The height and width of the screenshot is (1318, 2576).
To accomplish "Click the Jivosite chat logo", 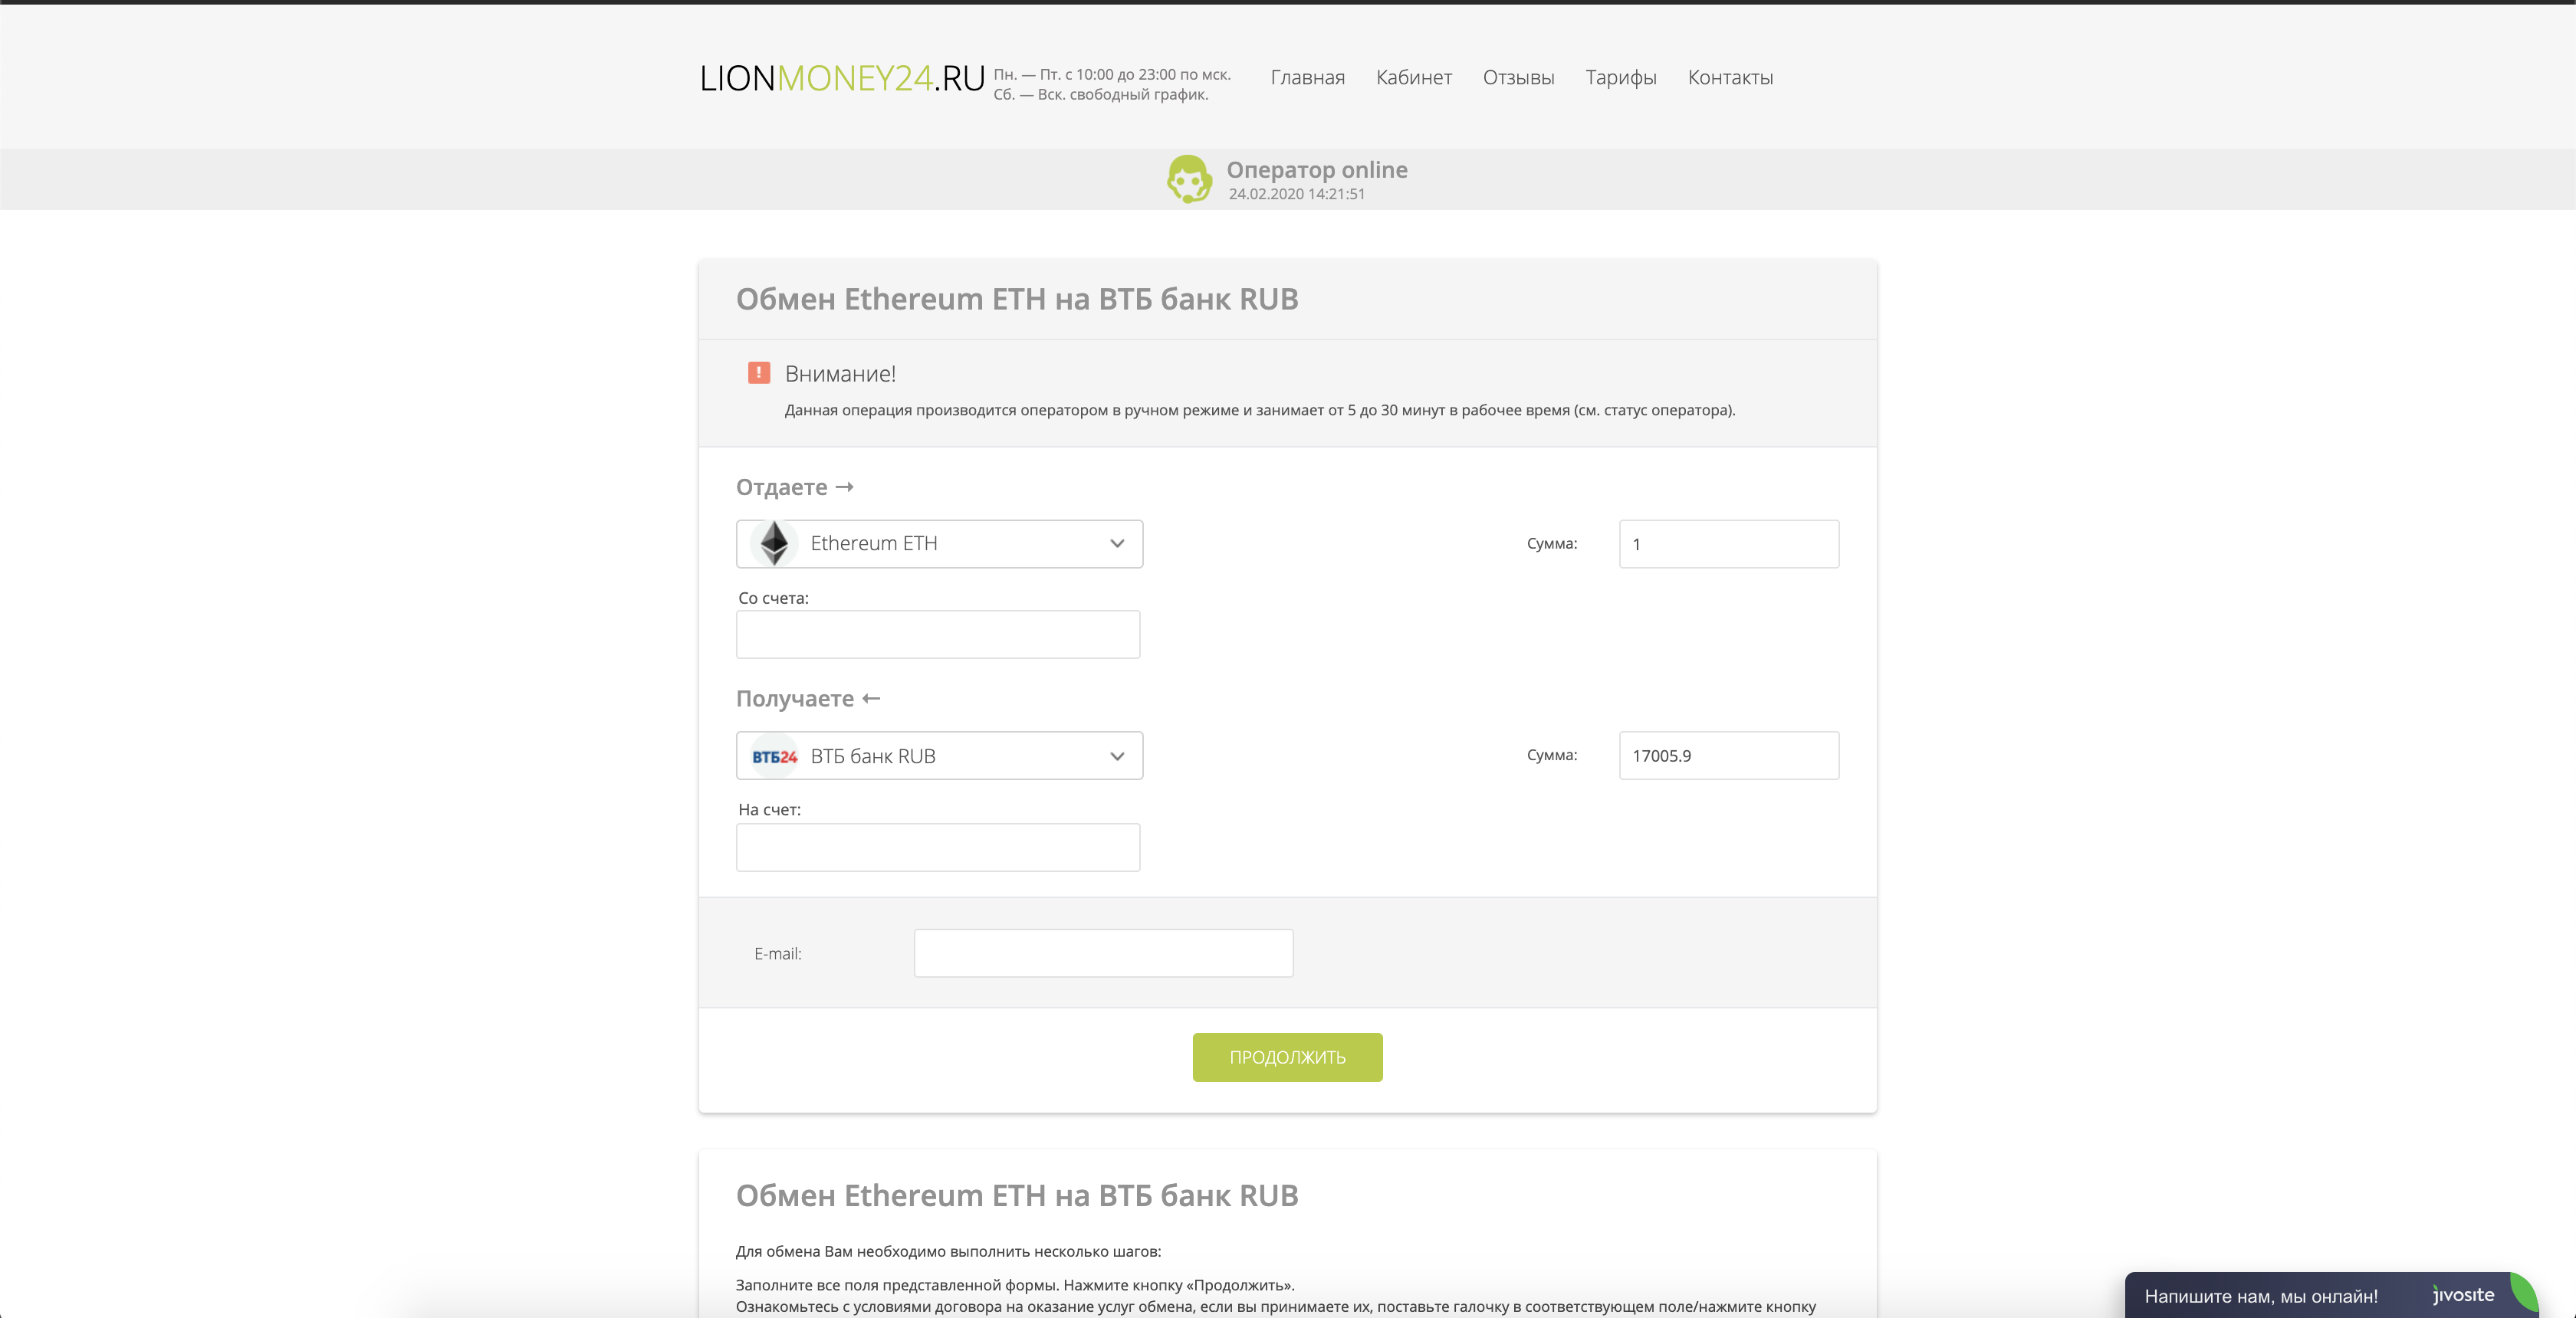I will point(2464,1295).
